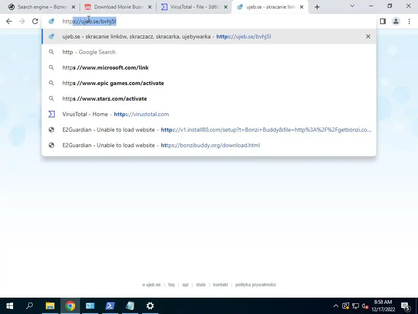Open the taskbar app left of PowerShell
This screenshot has width=418, height=314.
(x=90, y=306)
